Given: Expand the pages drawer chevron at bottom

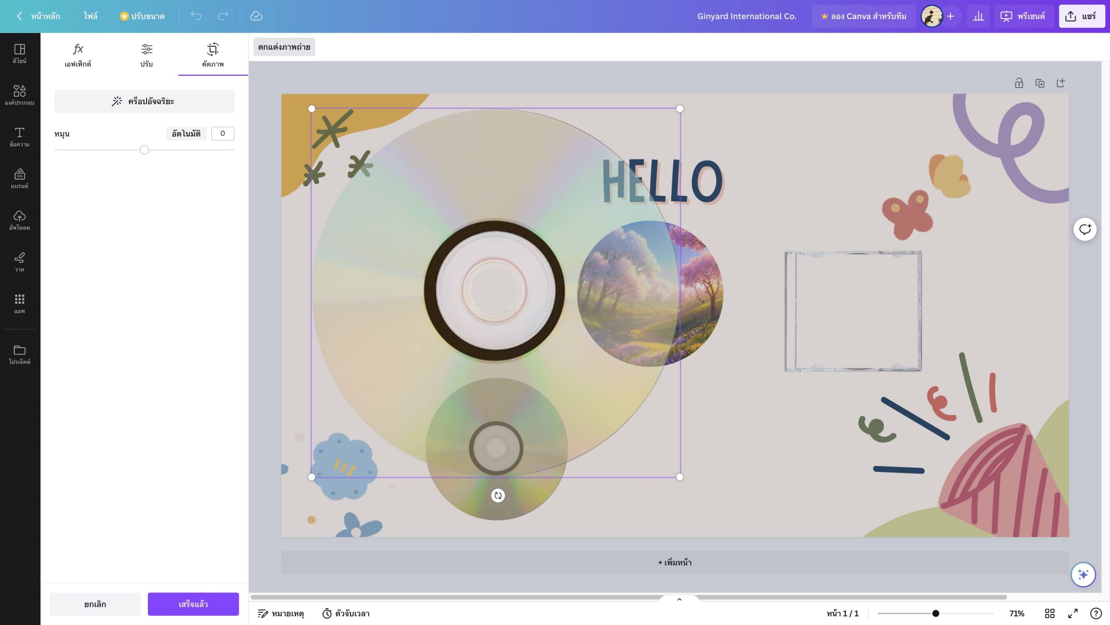Looking at the screenshot, I should [679, 599].
